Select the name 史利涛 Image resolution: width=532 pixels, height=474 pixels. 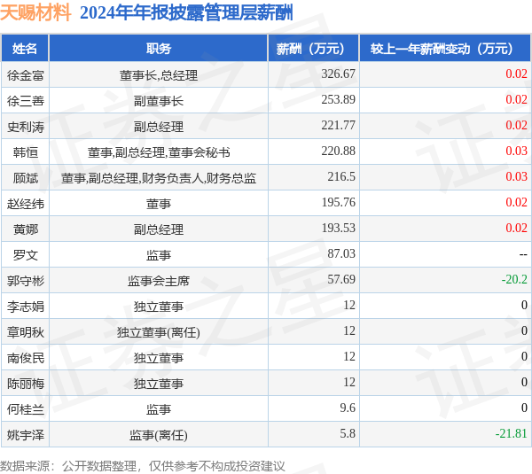26,127
